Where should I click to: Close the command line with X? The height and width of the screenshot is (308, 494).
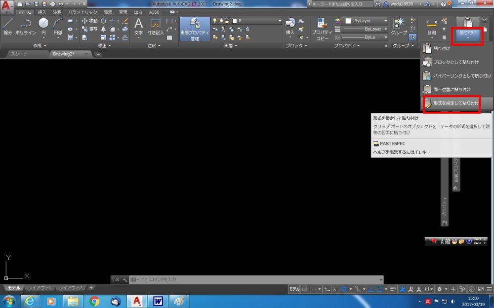117,279
